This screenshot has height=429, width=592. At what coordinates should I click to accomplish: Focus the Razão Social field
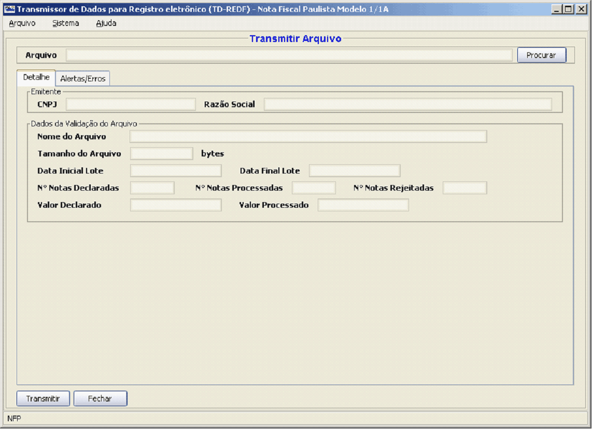tap(407, 104)
